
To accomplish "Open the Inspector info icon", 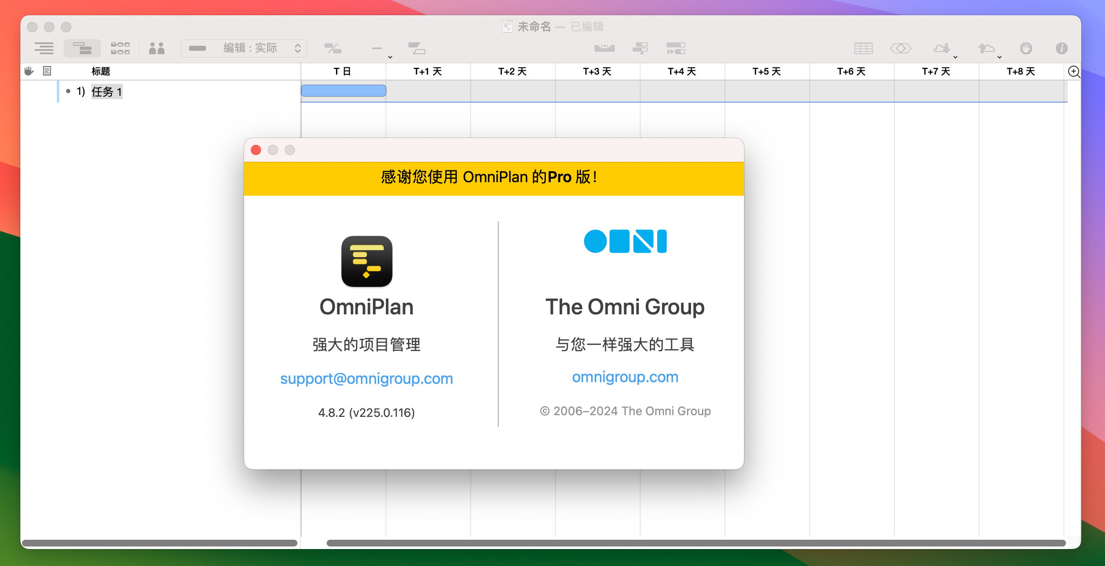I will 1062,48.
